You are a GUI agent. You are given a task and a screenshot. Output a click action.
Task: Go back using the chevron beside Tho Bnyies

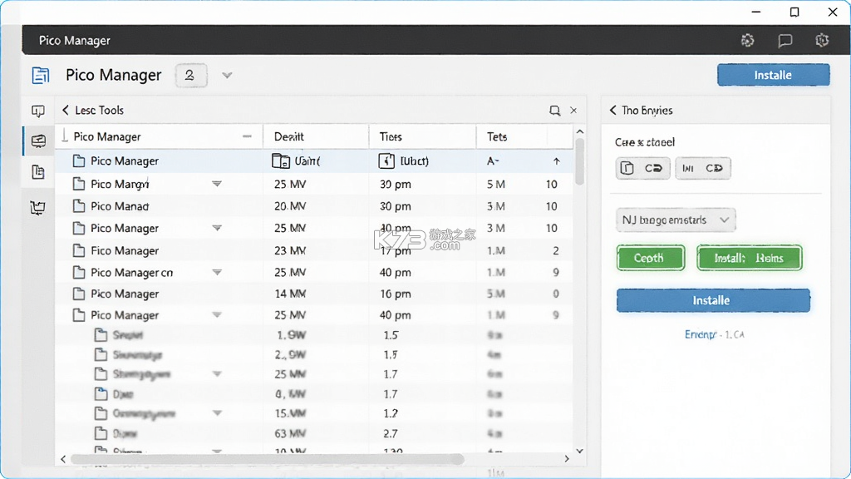pyautogui.click(x=612, y=111)
